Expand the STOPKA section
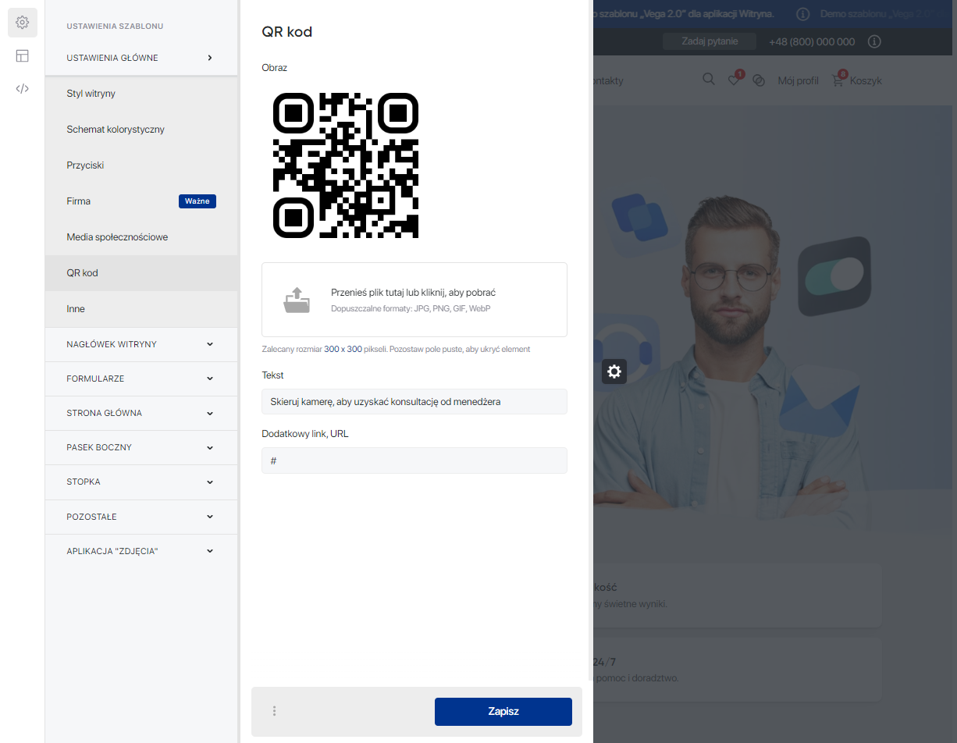Screen dimensions: 957x743 tap(209, 482)
